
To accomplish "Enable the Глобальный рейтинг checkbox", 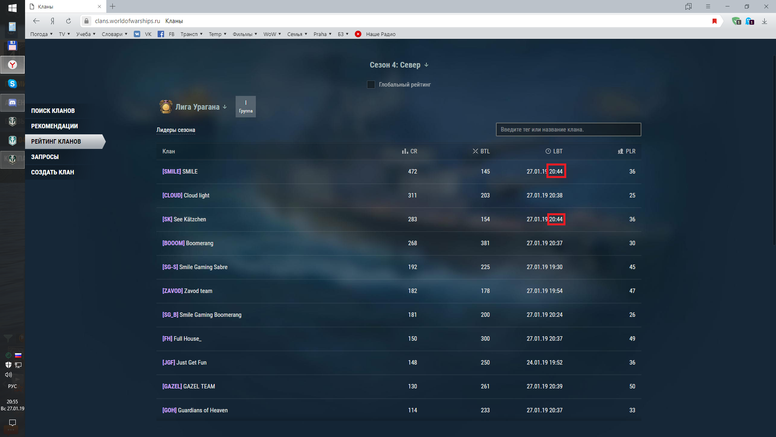I will point(371,85).
